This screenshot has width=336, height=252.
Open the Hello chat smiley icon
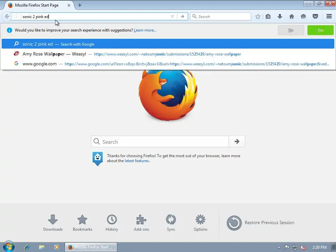tap(303, 16)
